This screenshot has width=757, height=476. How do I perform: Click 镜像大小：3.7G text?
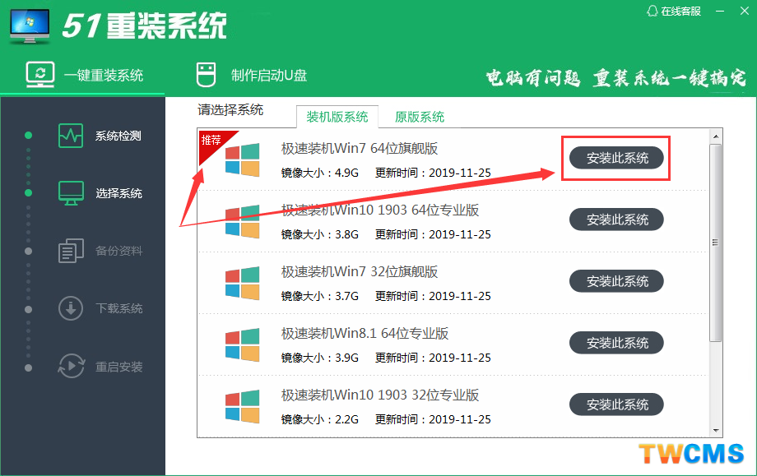pyautogui.click(x=319, y=296)
